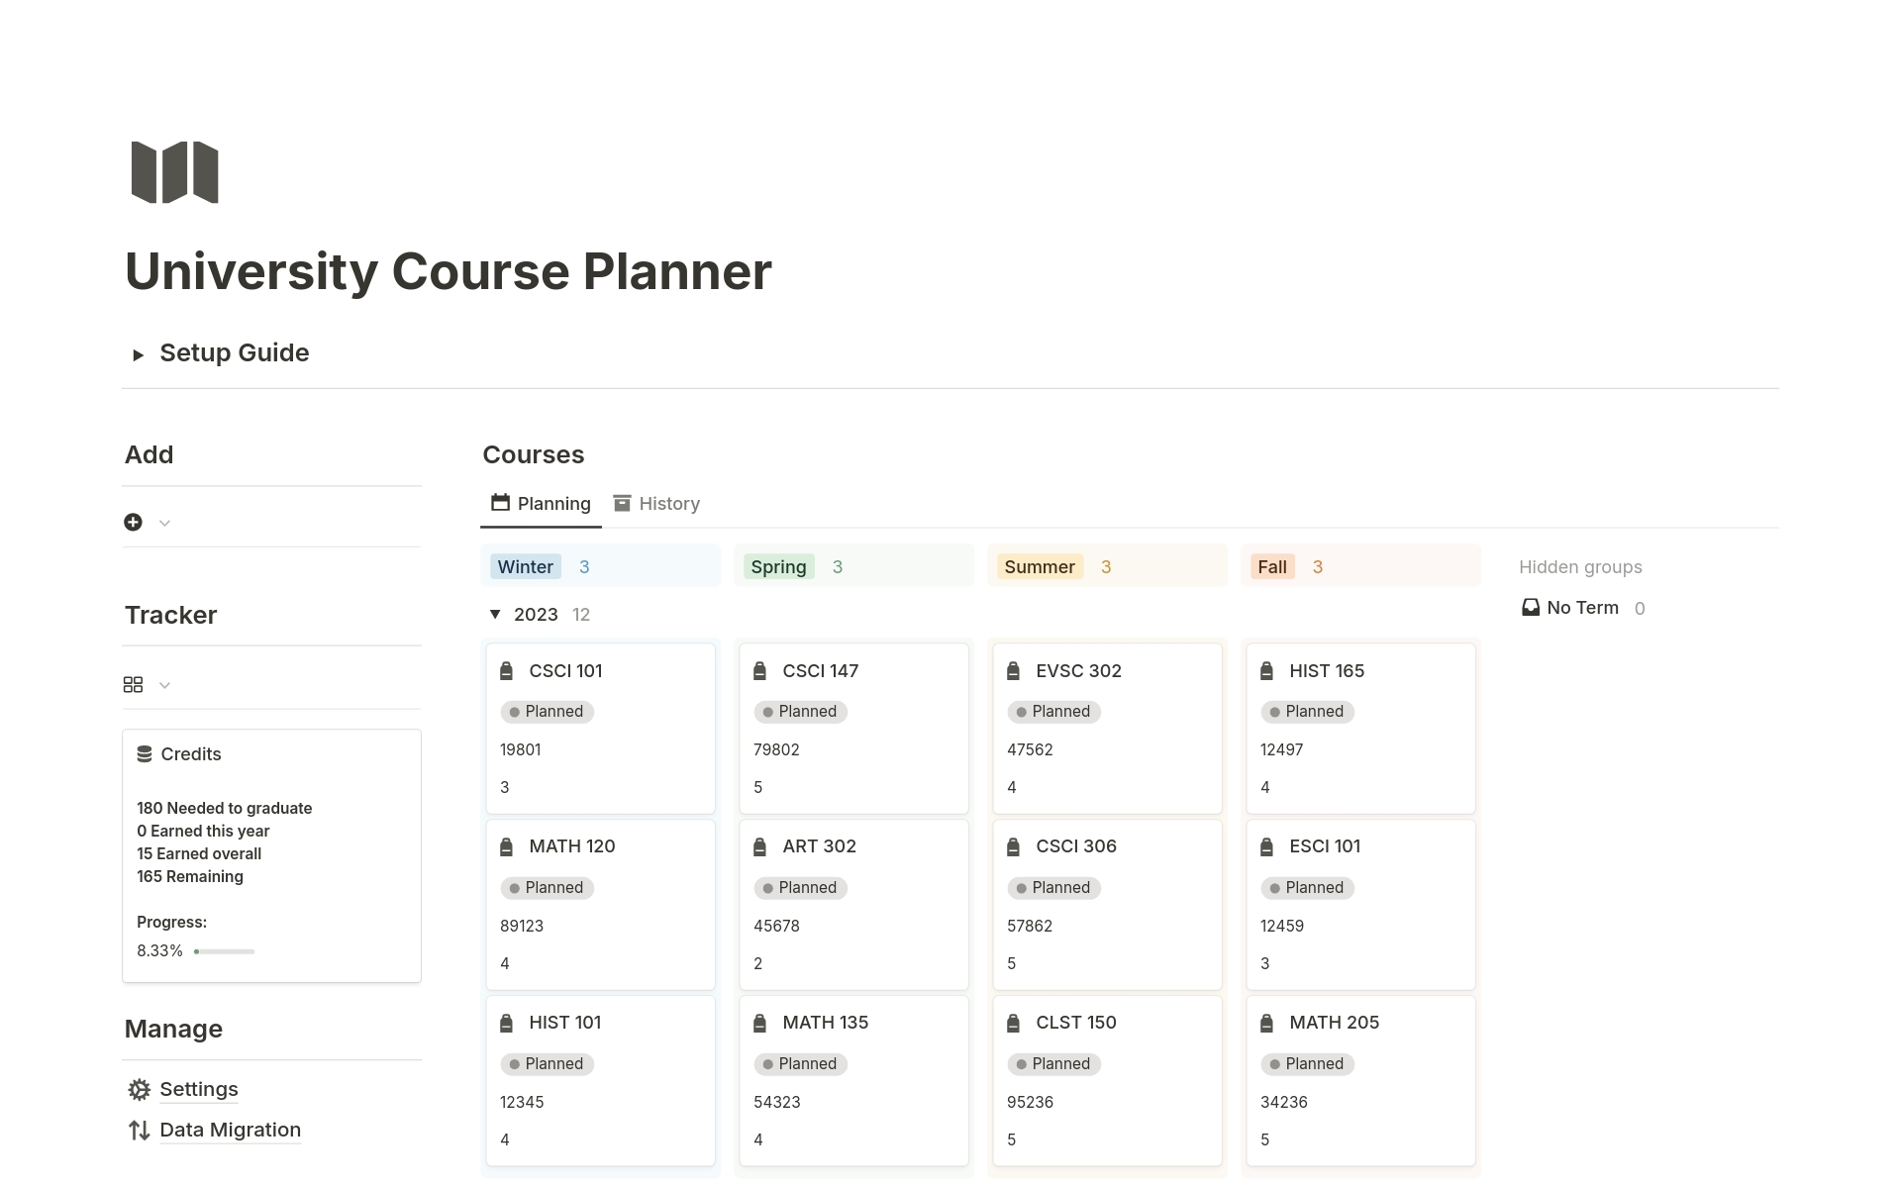Click the Settings link under Manage
Image resolution: width=1901 pixels, height=1187 pixels.
(x=198, y=1089)
